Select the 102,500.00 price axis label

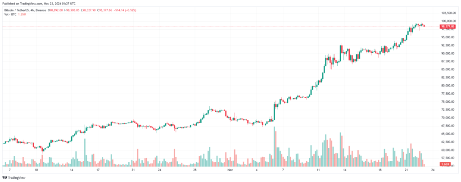[448, 13]
